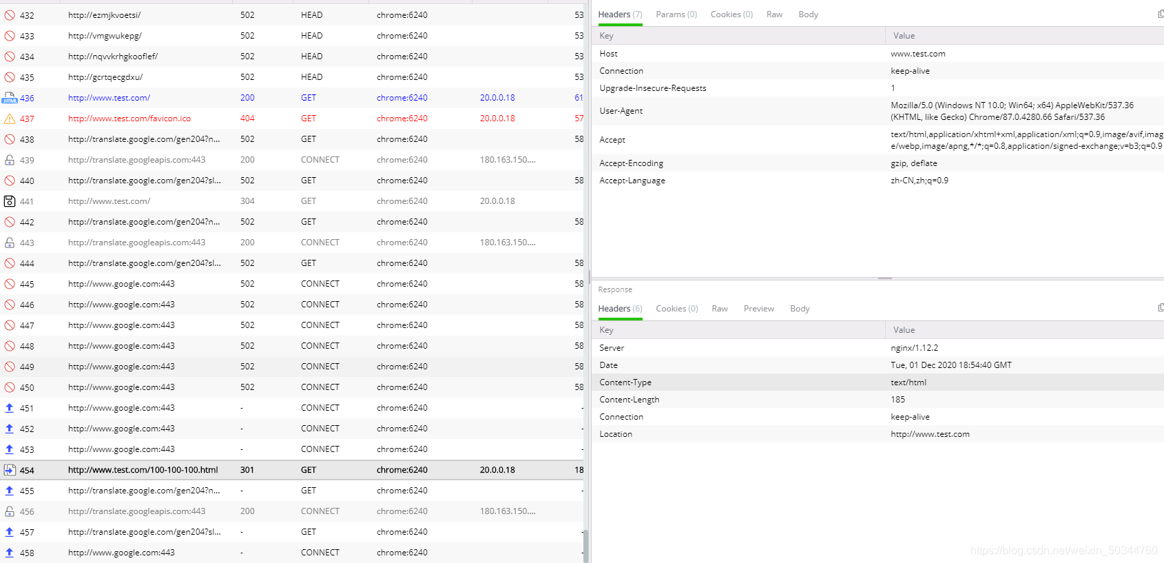Copy request headers using top-right icon
1164x563 pixels.
click(1161, 14)
